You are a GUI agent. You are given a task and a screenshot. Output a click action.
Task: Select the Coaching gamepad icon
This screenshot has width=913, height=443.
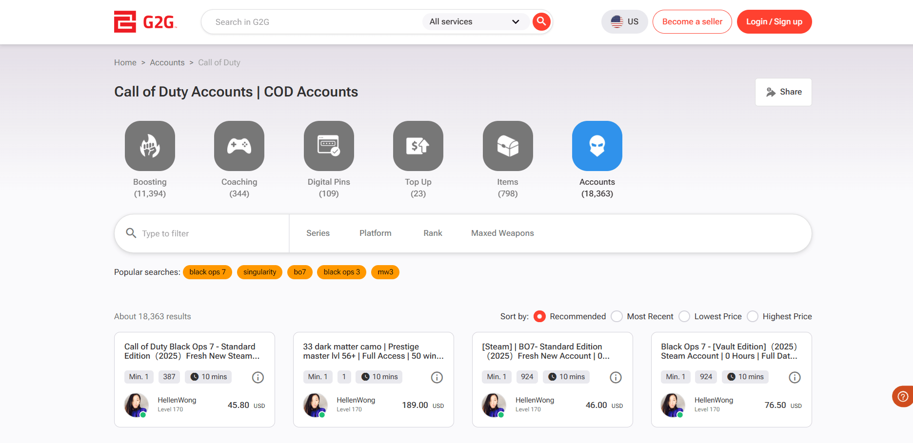click(x=239, y=146)
